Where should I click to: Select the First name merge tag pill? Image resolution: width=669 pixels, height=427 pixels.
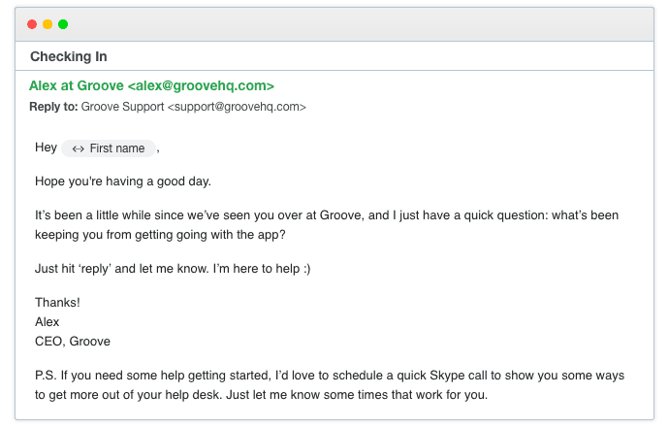pyautogui.click(x=109, y=148)
